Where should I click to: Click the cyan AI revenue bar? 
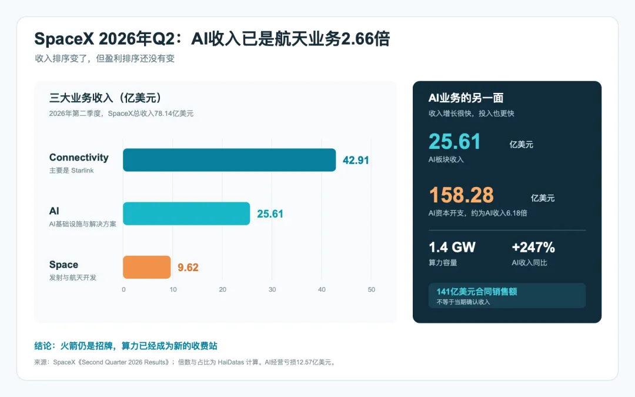[186, 213]
